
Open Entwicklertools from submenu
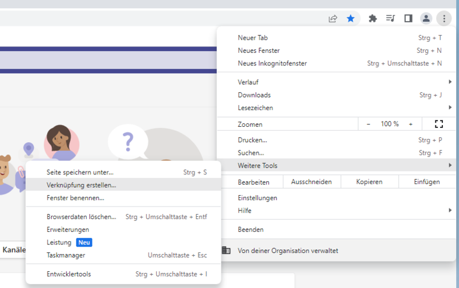[69, 274]
